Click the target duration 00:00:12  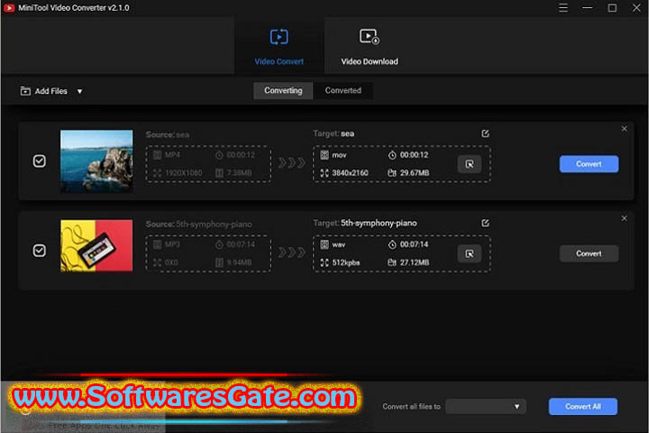[414, 155]
